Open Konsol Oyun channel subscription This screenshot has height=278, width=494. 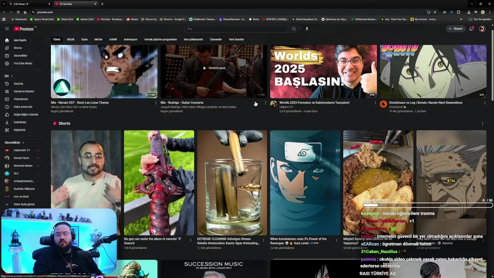21,158
